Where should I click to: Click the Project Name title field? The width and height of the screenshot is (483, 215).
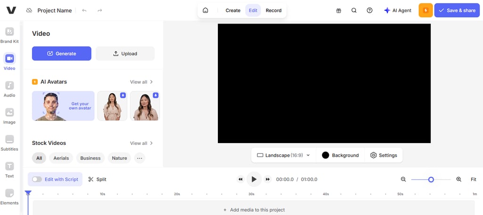[x=55, y=10]
